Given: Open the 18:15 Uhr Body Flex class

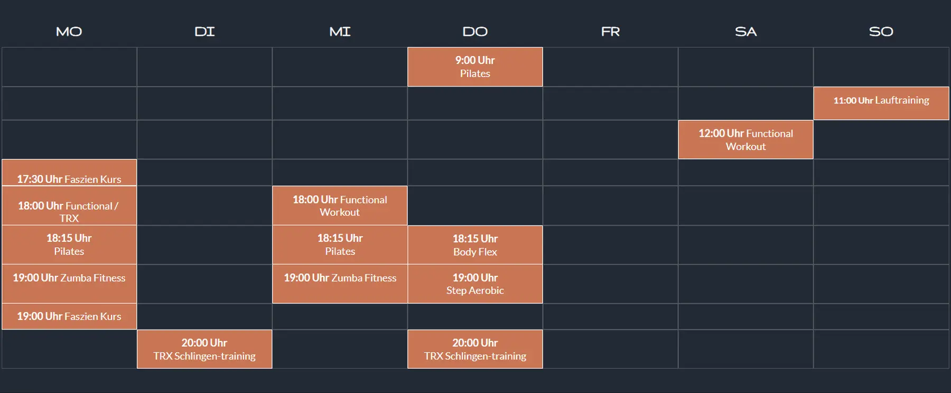Looking at the screenshot, I should pos(475,245).
